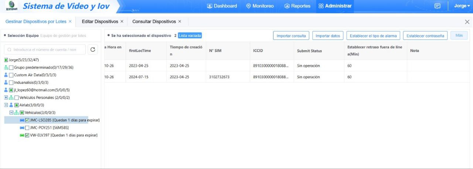
Task: Click the green vehicle icon for VW-ELV397
Action: [x=22, y=135]
